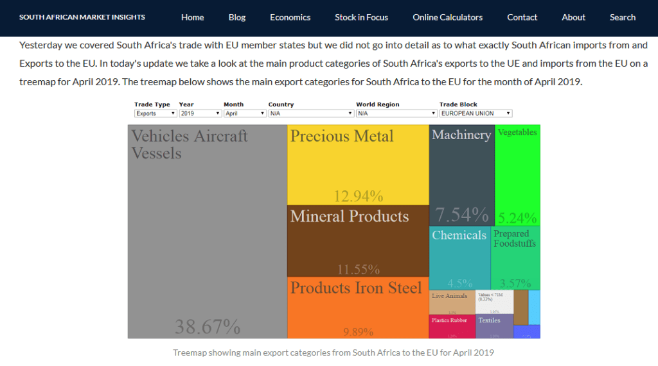Select the yellow Precious Metal tile
Screen dimensions: 658x366
357,165
